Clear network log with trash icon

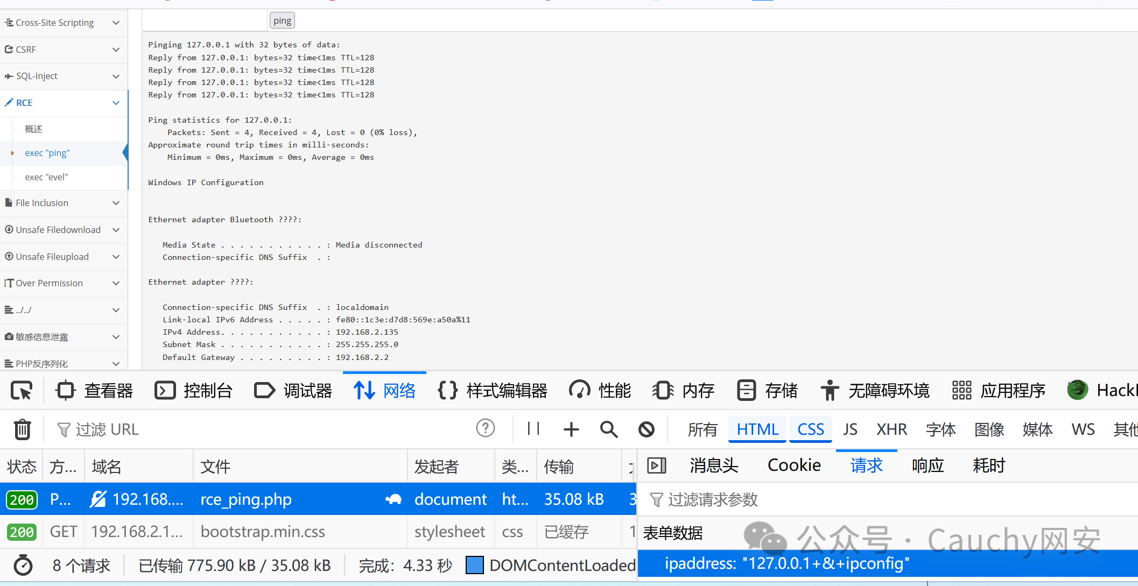click(22, 429)
